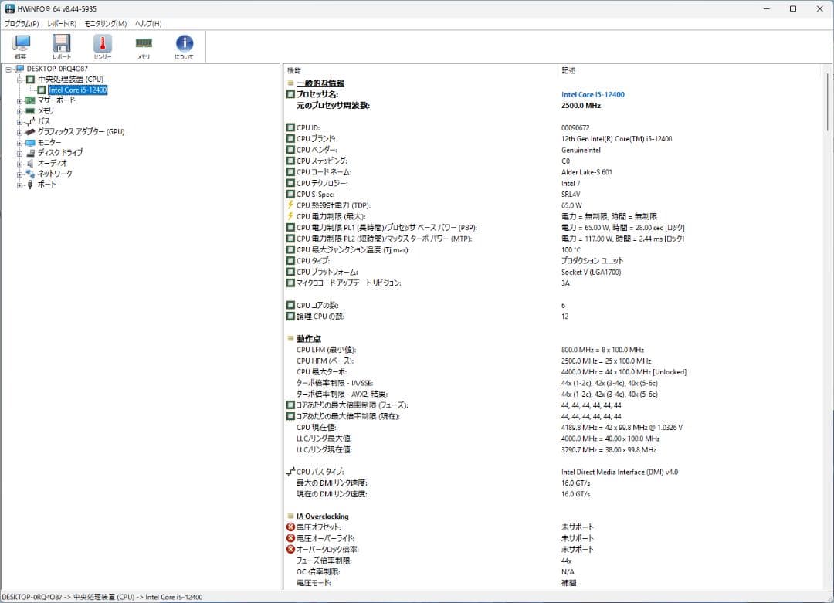Click the value 12th Gen Intel(R) Core(TM) i5-12400

click(616, 139)
